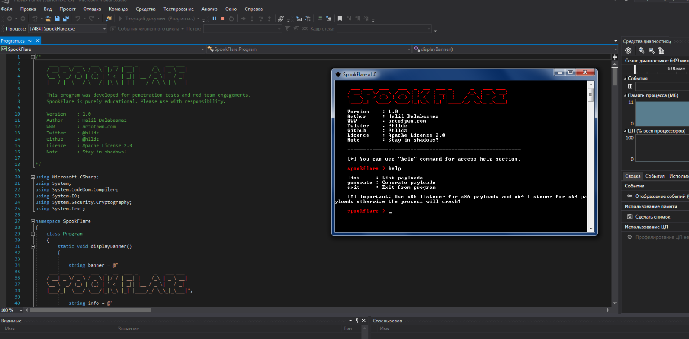Click the Save Program.cs disk icon

[57, 18]
